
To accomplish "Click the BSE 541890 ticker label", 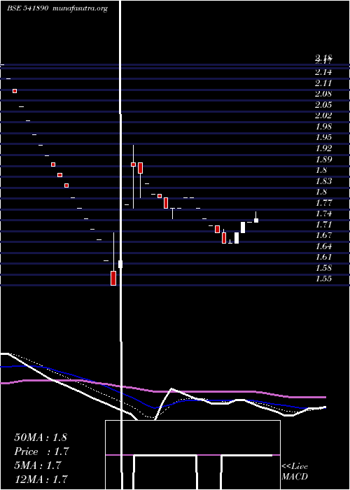I will click(27, 8).
